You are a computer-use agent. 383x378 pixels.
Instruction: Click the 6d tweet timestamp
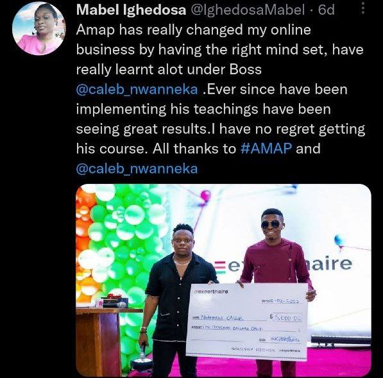(x=327, y=10)
